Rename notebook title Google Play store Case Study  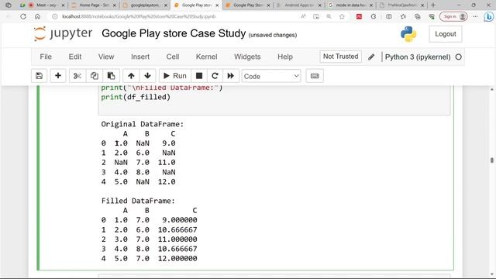click(174, 33)
